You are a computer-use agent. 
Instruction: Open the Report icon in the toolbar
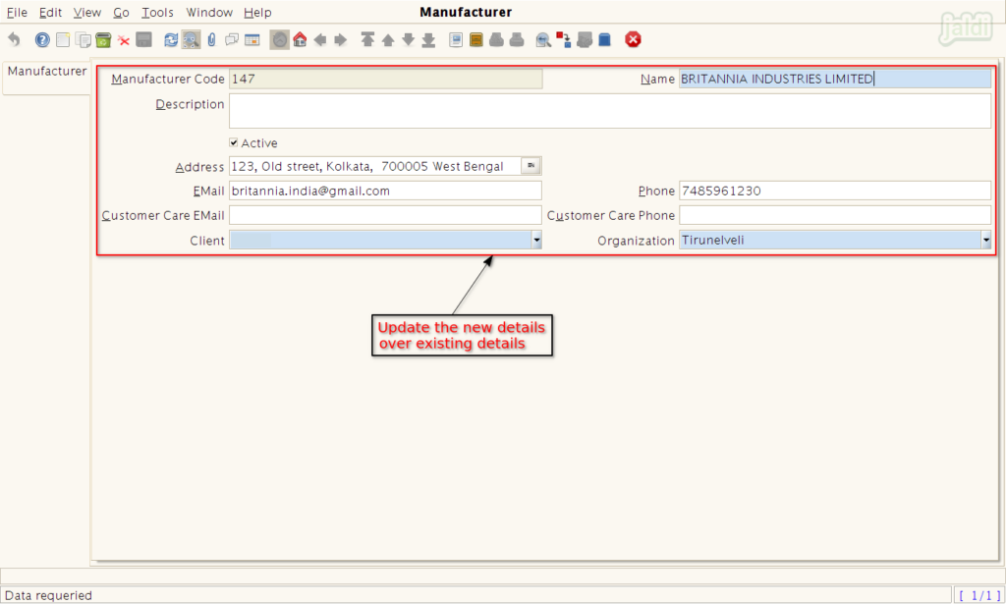pos(456,39)
